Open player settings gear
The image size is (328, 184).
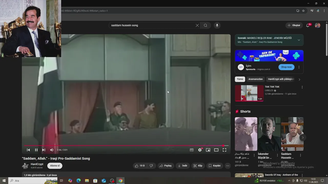click(200, 150)
